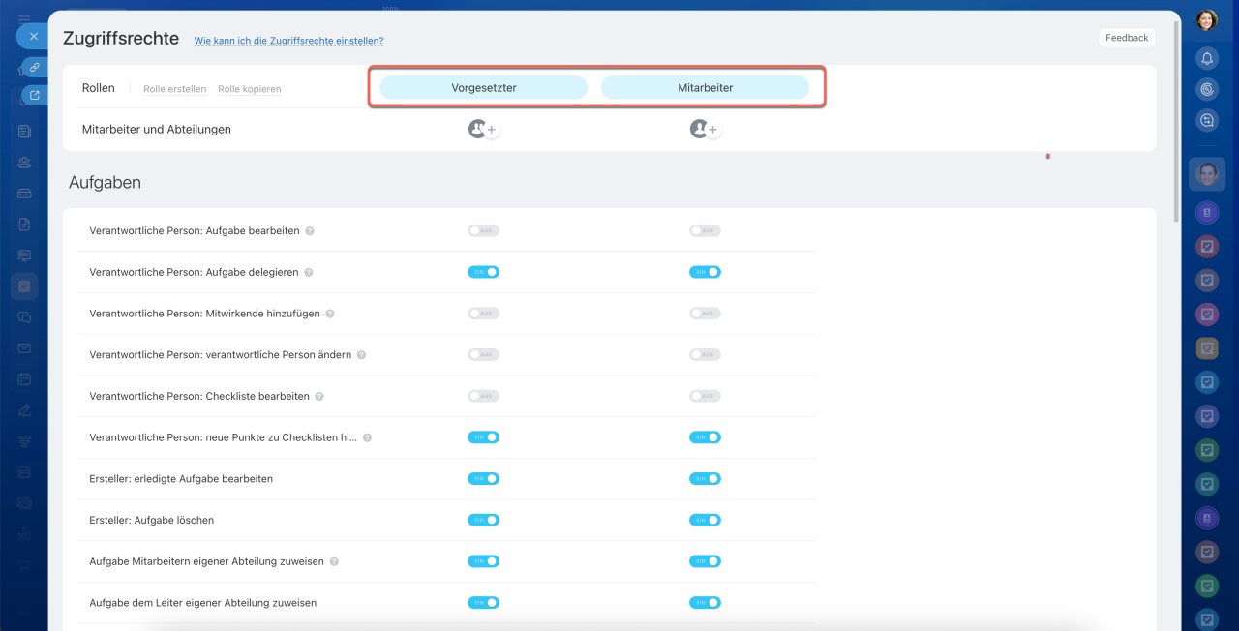Open the Feedback button
Image resolution: width=1239 pixels, height=631 pixels.
pyautogui.click(x=1127, y=38)
